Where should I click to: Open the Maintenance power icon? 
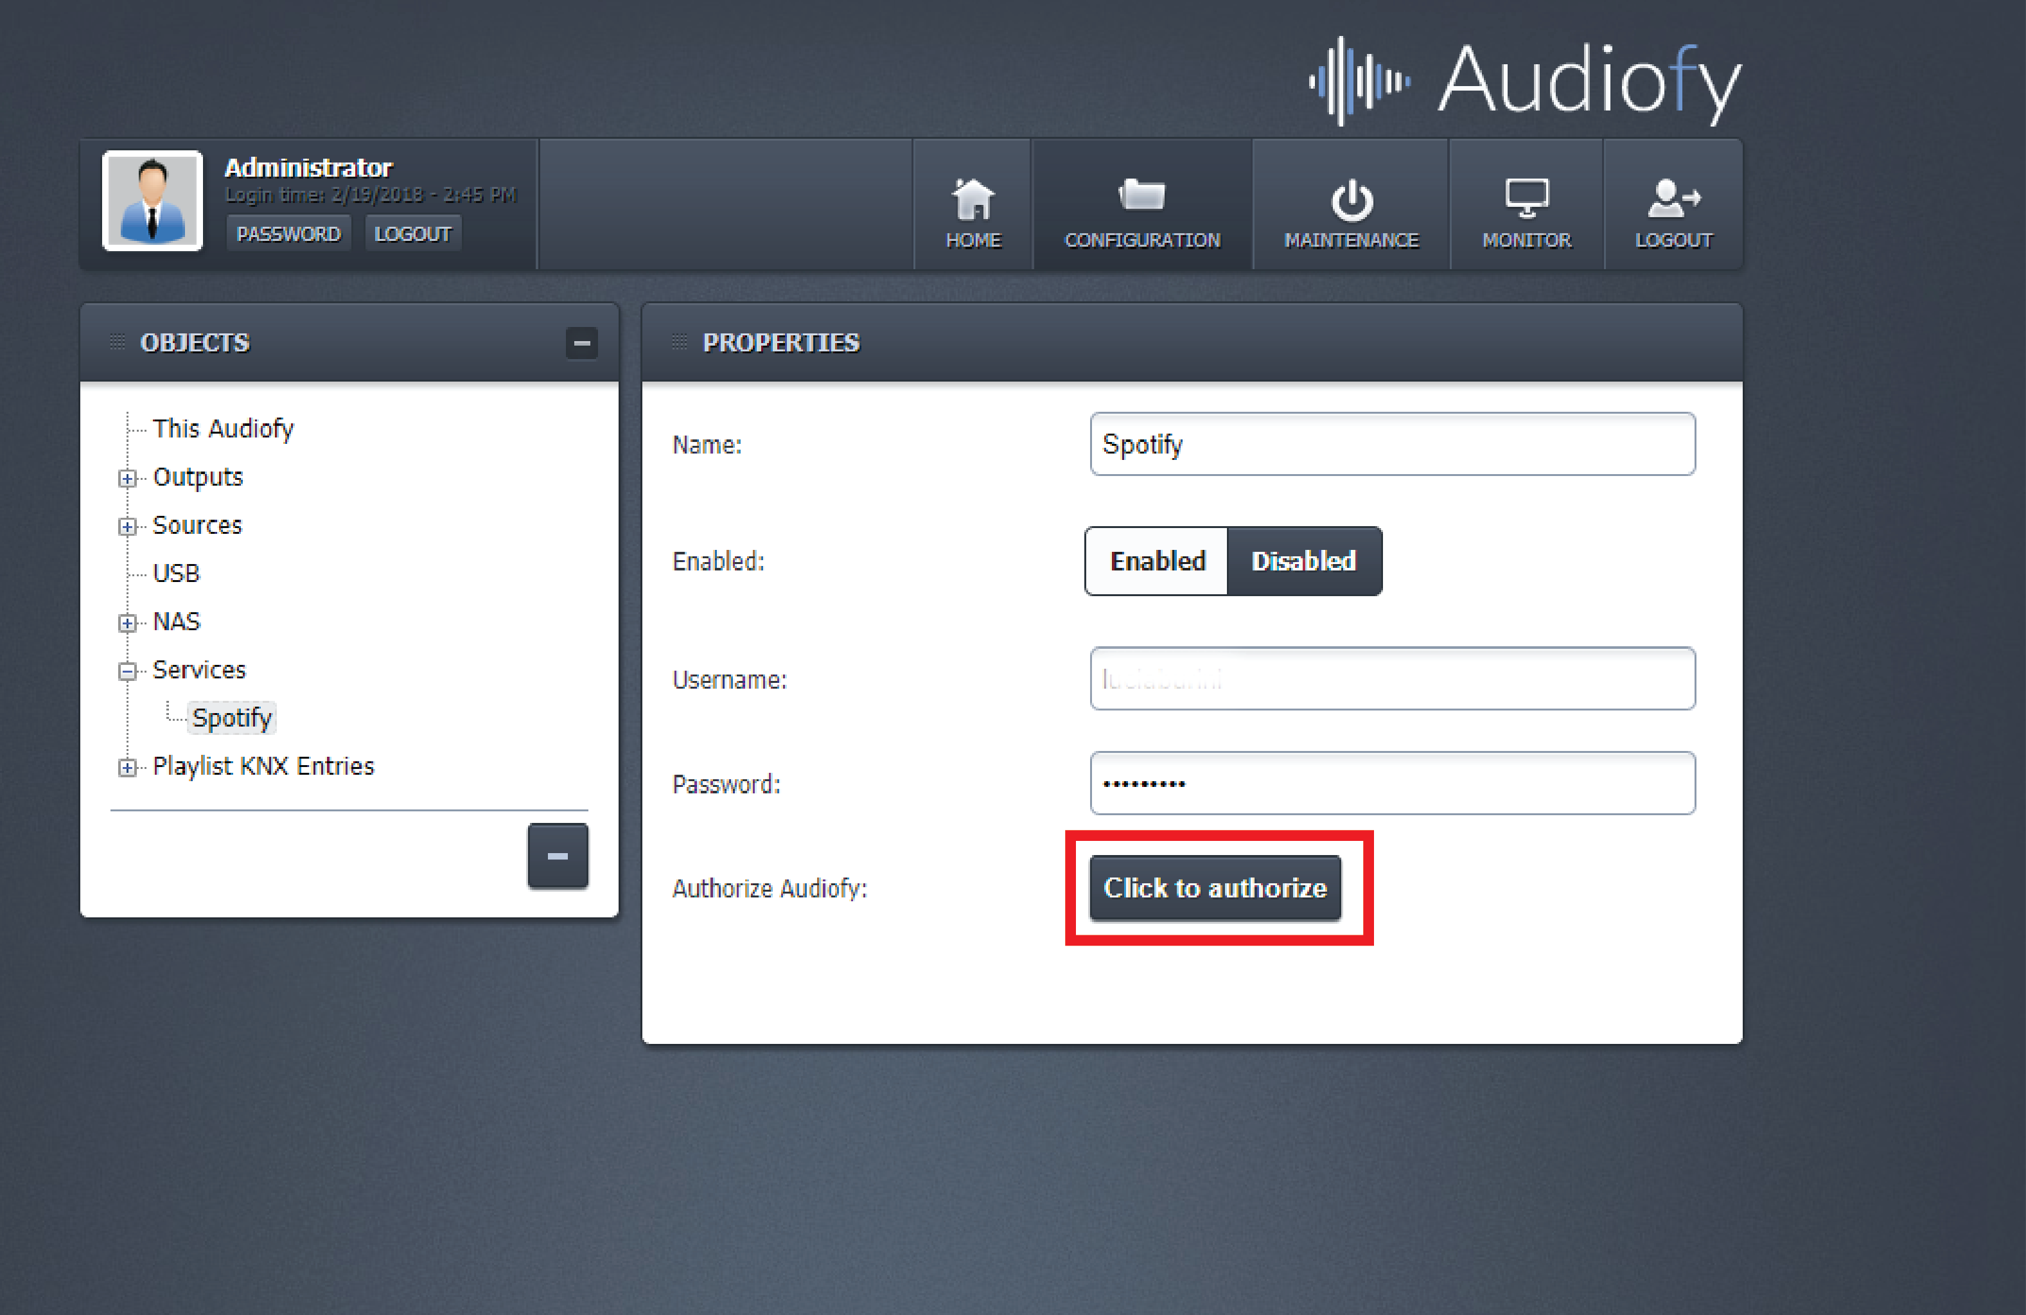(x=1350, y=200)
